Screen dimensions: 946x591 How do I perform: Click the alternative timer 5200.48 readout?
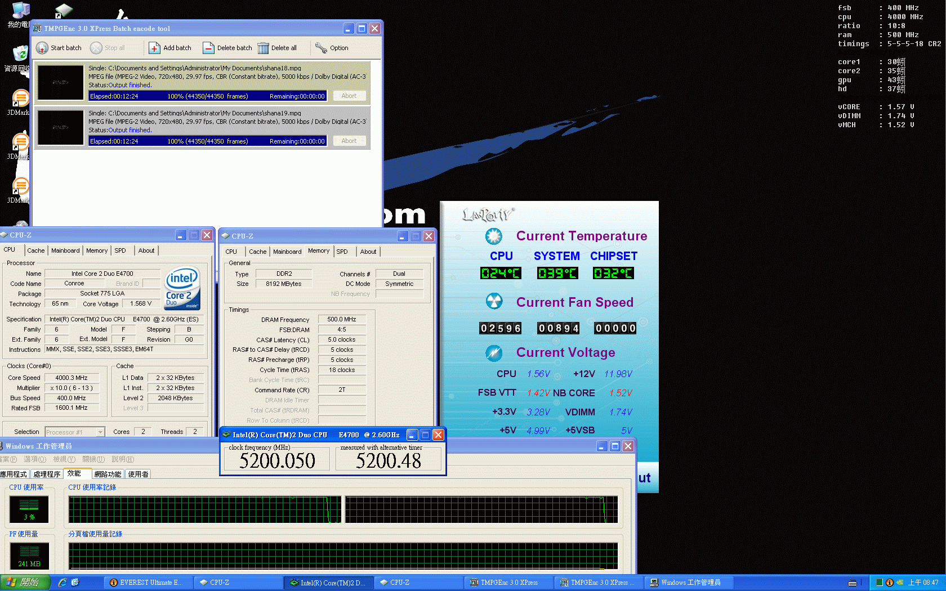[389, 460]
